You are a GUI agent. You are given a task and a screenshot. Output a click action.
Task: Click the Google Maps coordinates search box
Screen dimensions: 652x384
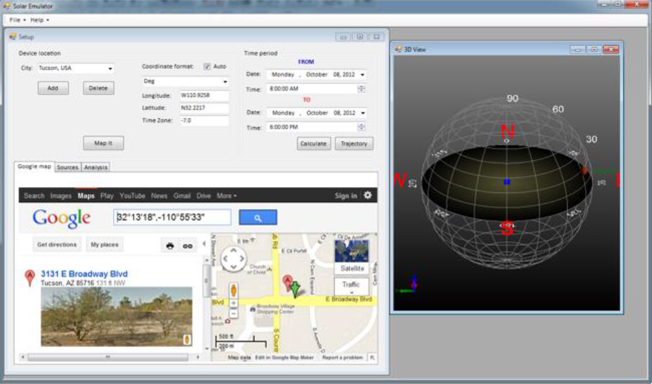point(172,217)
